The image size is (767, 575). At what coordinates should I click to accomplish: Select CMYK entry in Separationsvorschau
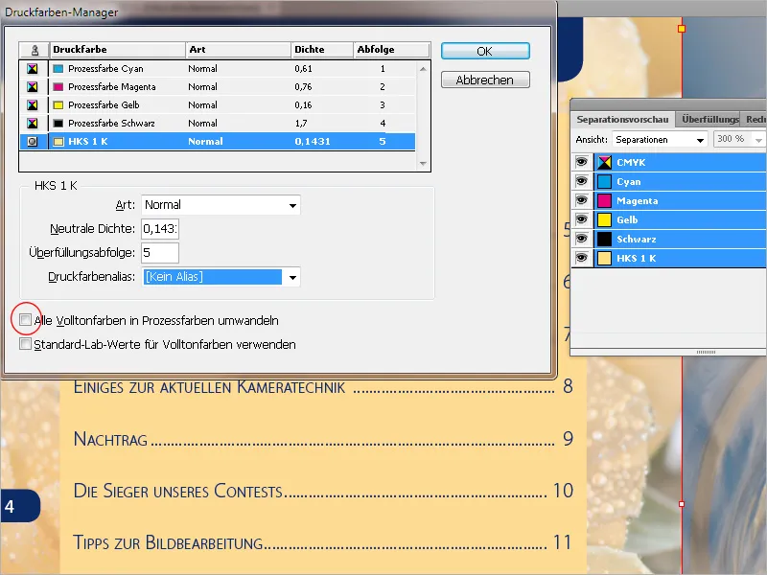[669, 162]
